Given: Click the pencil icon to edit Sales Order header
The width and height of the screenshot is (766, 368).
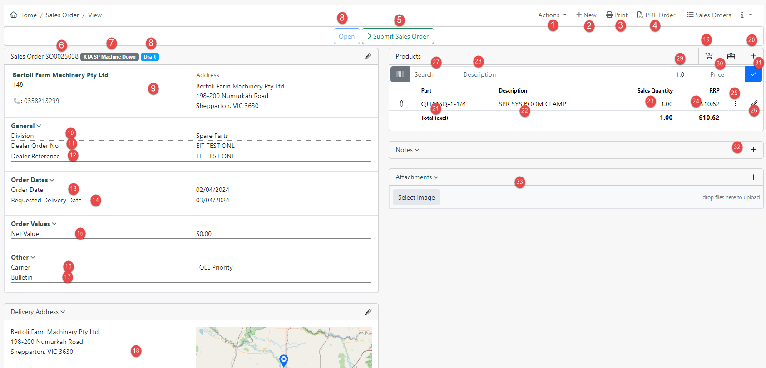Looking at the screenshot, I should 368,56.
